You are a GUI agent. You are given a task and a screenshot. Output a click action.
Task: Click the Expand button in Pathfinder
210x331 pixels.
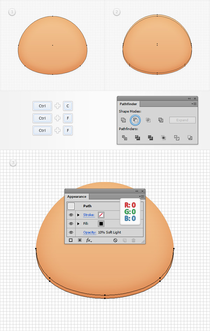(x=182, y=120)
